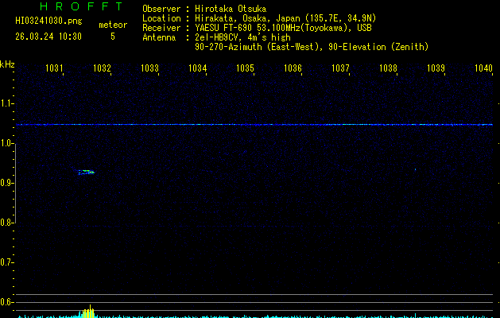Click time axis label 1035
Viewport: 500px width, 318px height.
click(245, 68)
